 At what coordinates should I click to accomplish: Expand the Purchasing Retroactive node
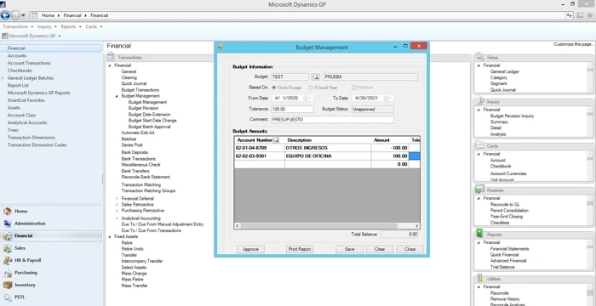[x=117, y=211]
